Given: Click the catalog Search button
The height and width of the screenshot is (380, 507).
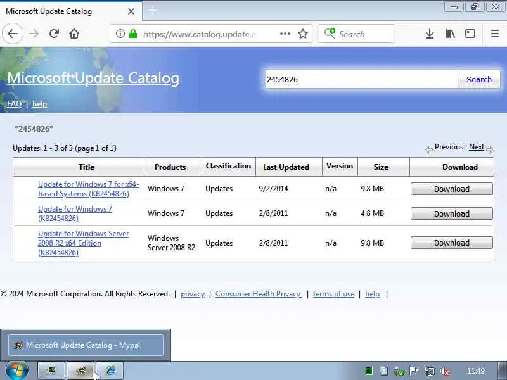Looking at the screenshot, I should point(479,79).
